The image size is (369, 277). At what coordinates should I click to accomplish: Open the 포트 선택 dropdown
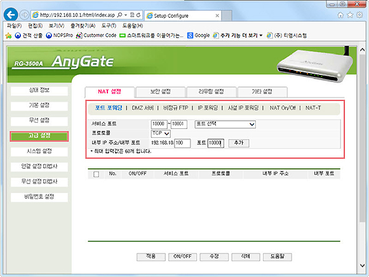[225, 124]
